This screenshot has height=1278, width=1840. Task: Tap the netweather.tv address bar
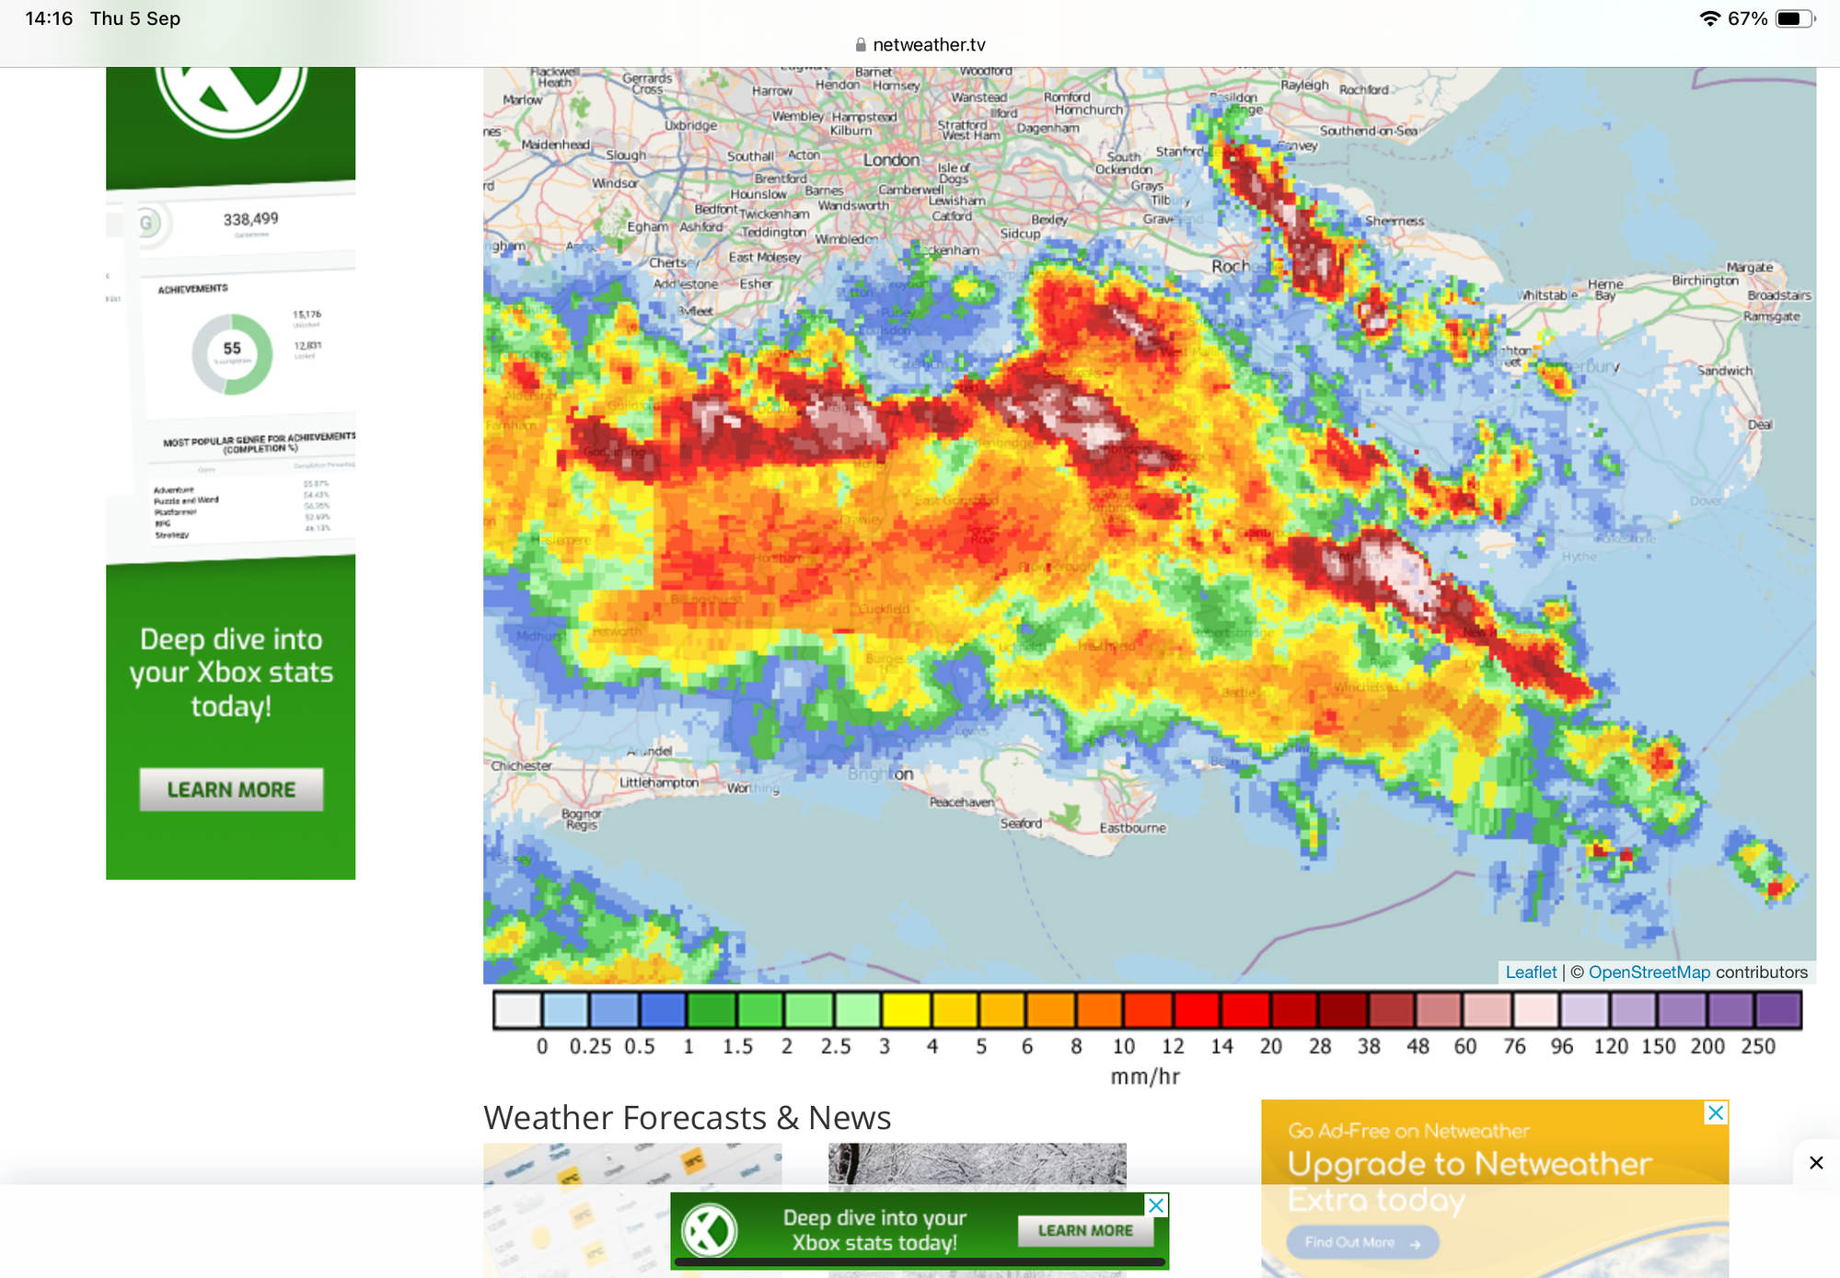tap(920, 44)
